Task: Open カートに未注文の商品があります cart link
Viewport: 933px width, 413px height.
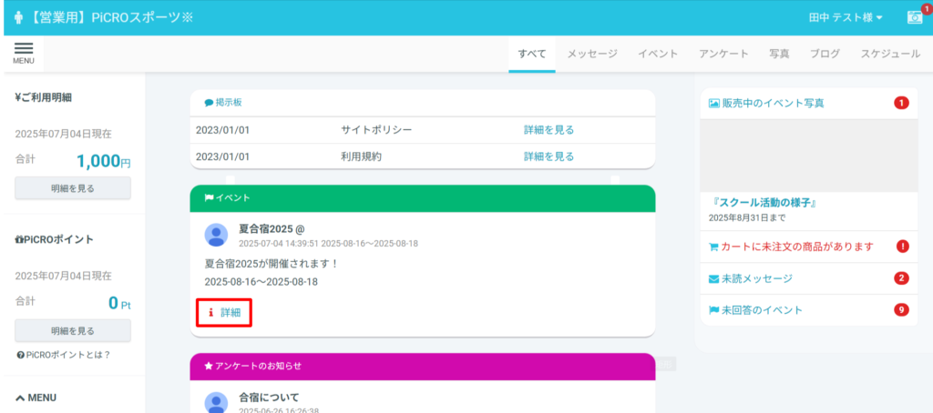Action: pyautogui.click(x=797, y=247)
